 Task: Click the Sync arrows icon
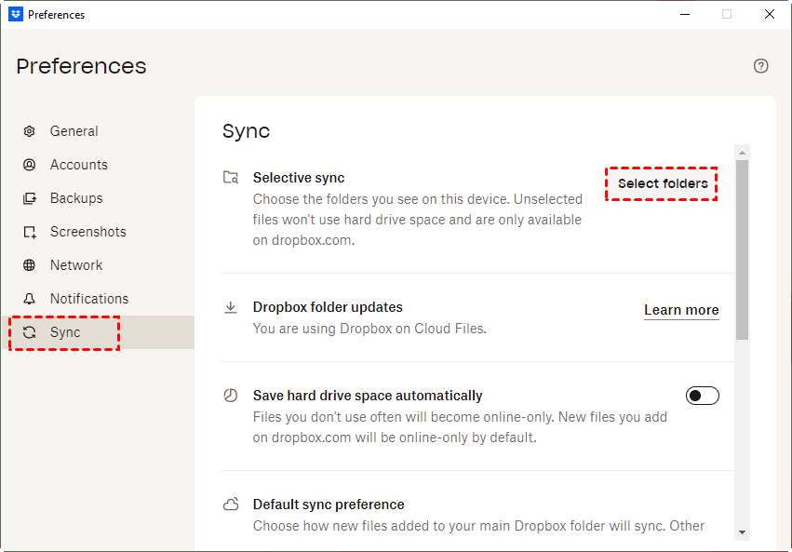click(x=30, y=332)
